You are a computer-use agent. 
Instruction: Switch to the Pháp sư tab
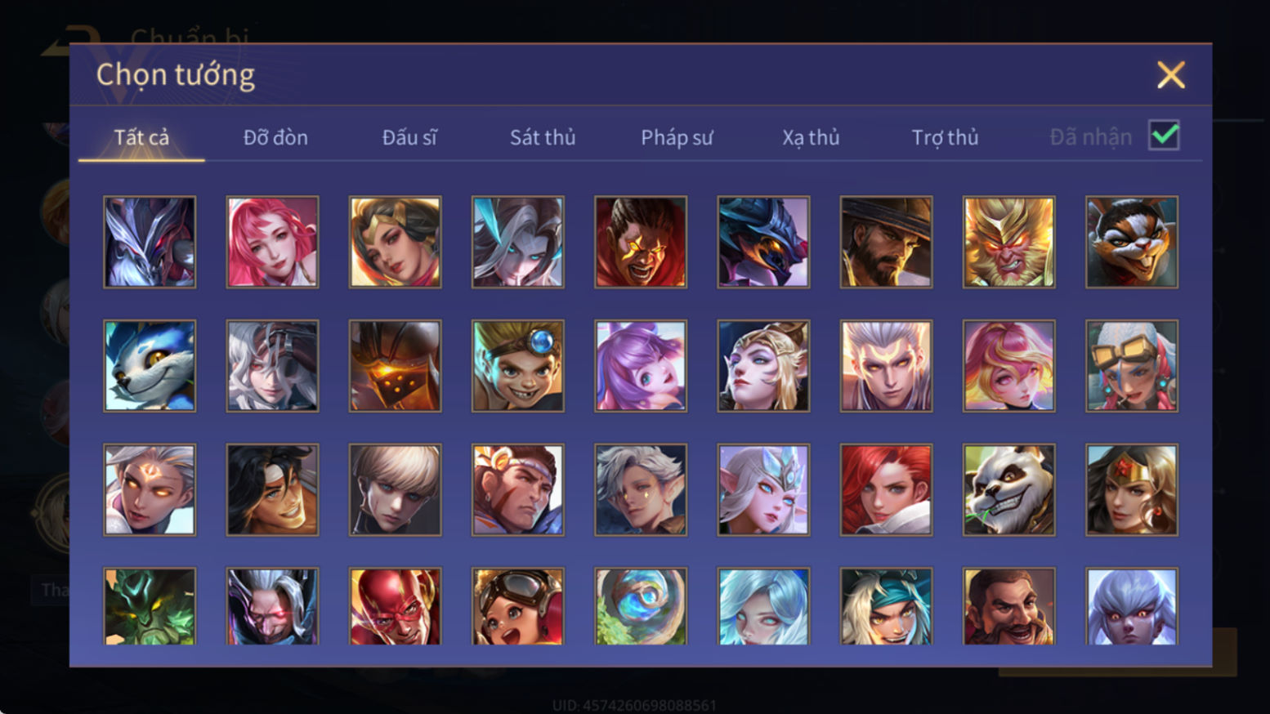pyautogui.click(x=677, y=137)
